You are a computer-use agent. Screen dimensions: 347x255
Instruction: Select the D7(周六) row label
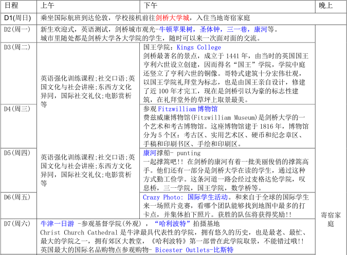pos(17,224)
